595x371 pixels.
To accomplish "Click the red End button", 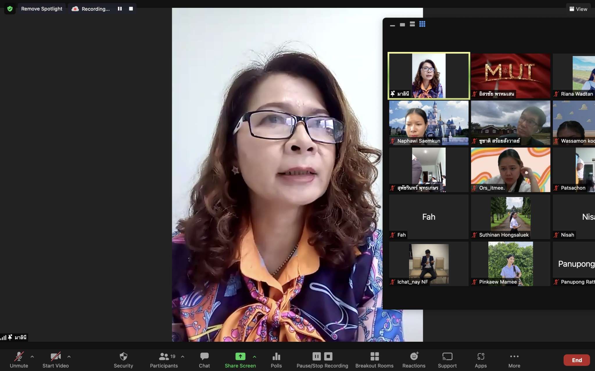I will click(577, 360).
